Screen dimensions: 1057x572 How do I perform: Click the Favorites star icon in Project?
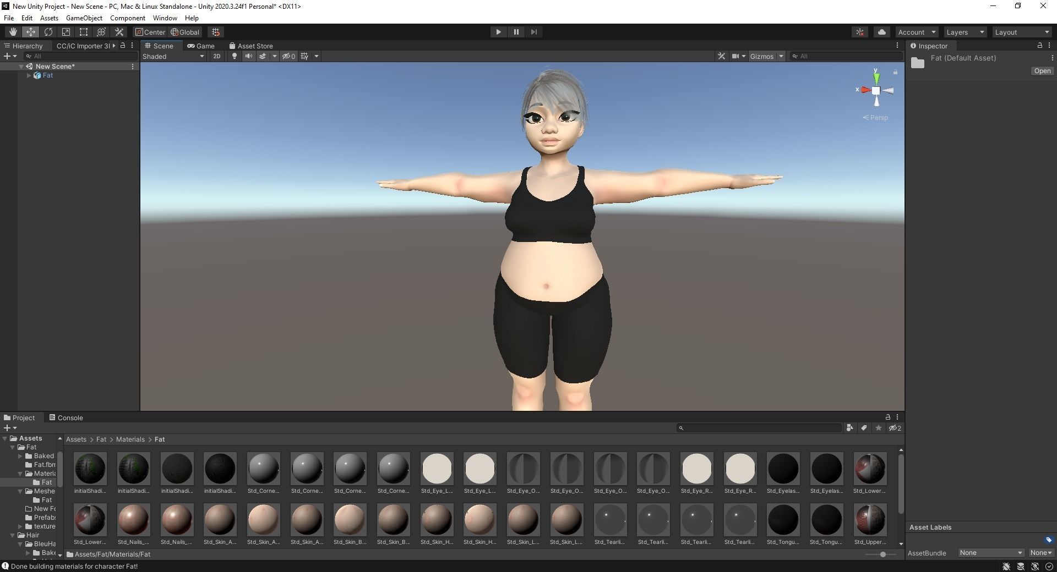click(879, 428)
